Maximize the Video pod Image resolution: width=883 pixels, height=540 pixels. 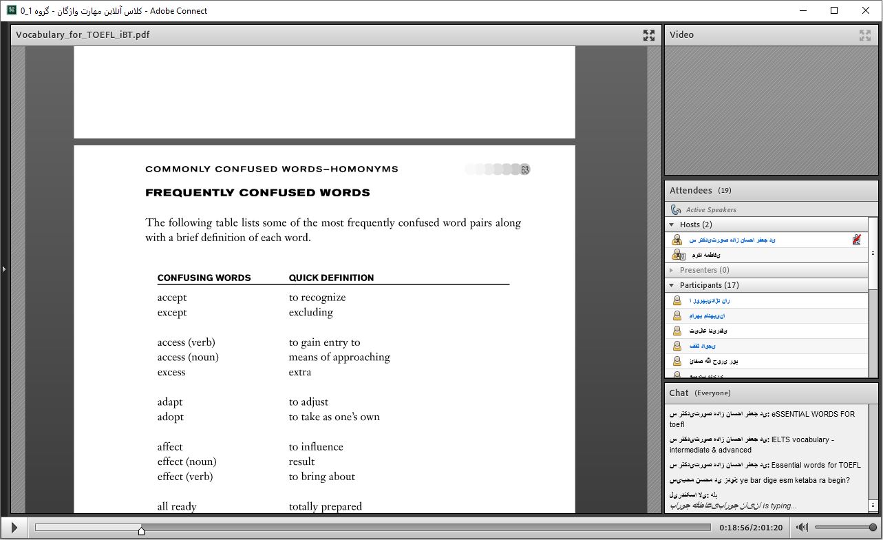[865, 35]
